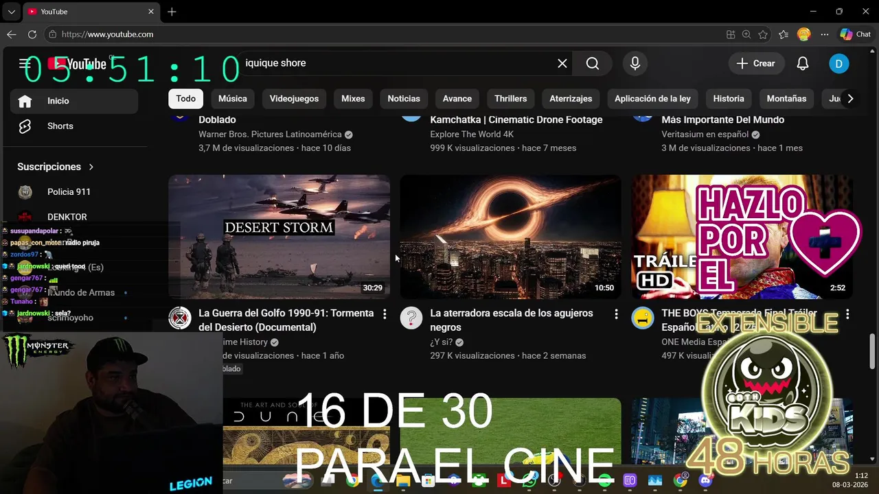Image resolution: width=879 pixels, height=494 pixels.
Task: Click the Crear button
Action: pos(755,63)
